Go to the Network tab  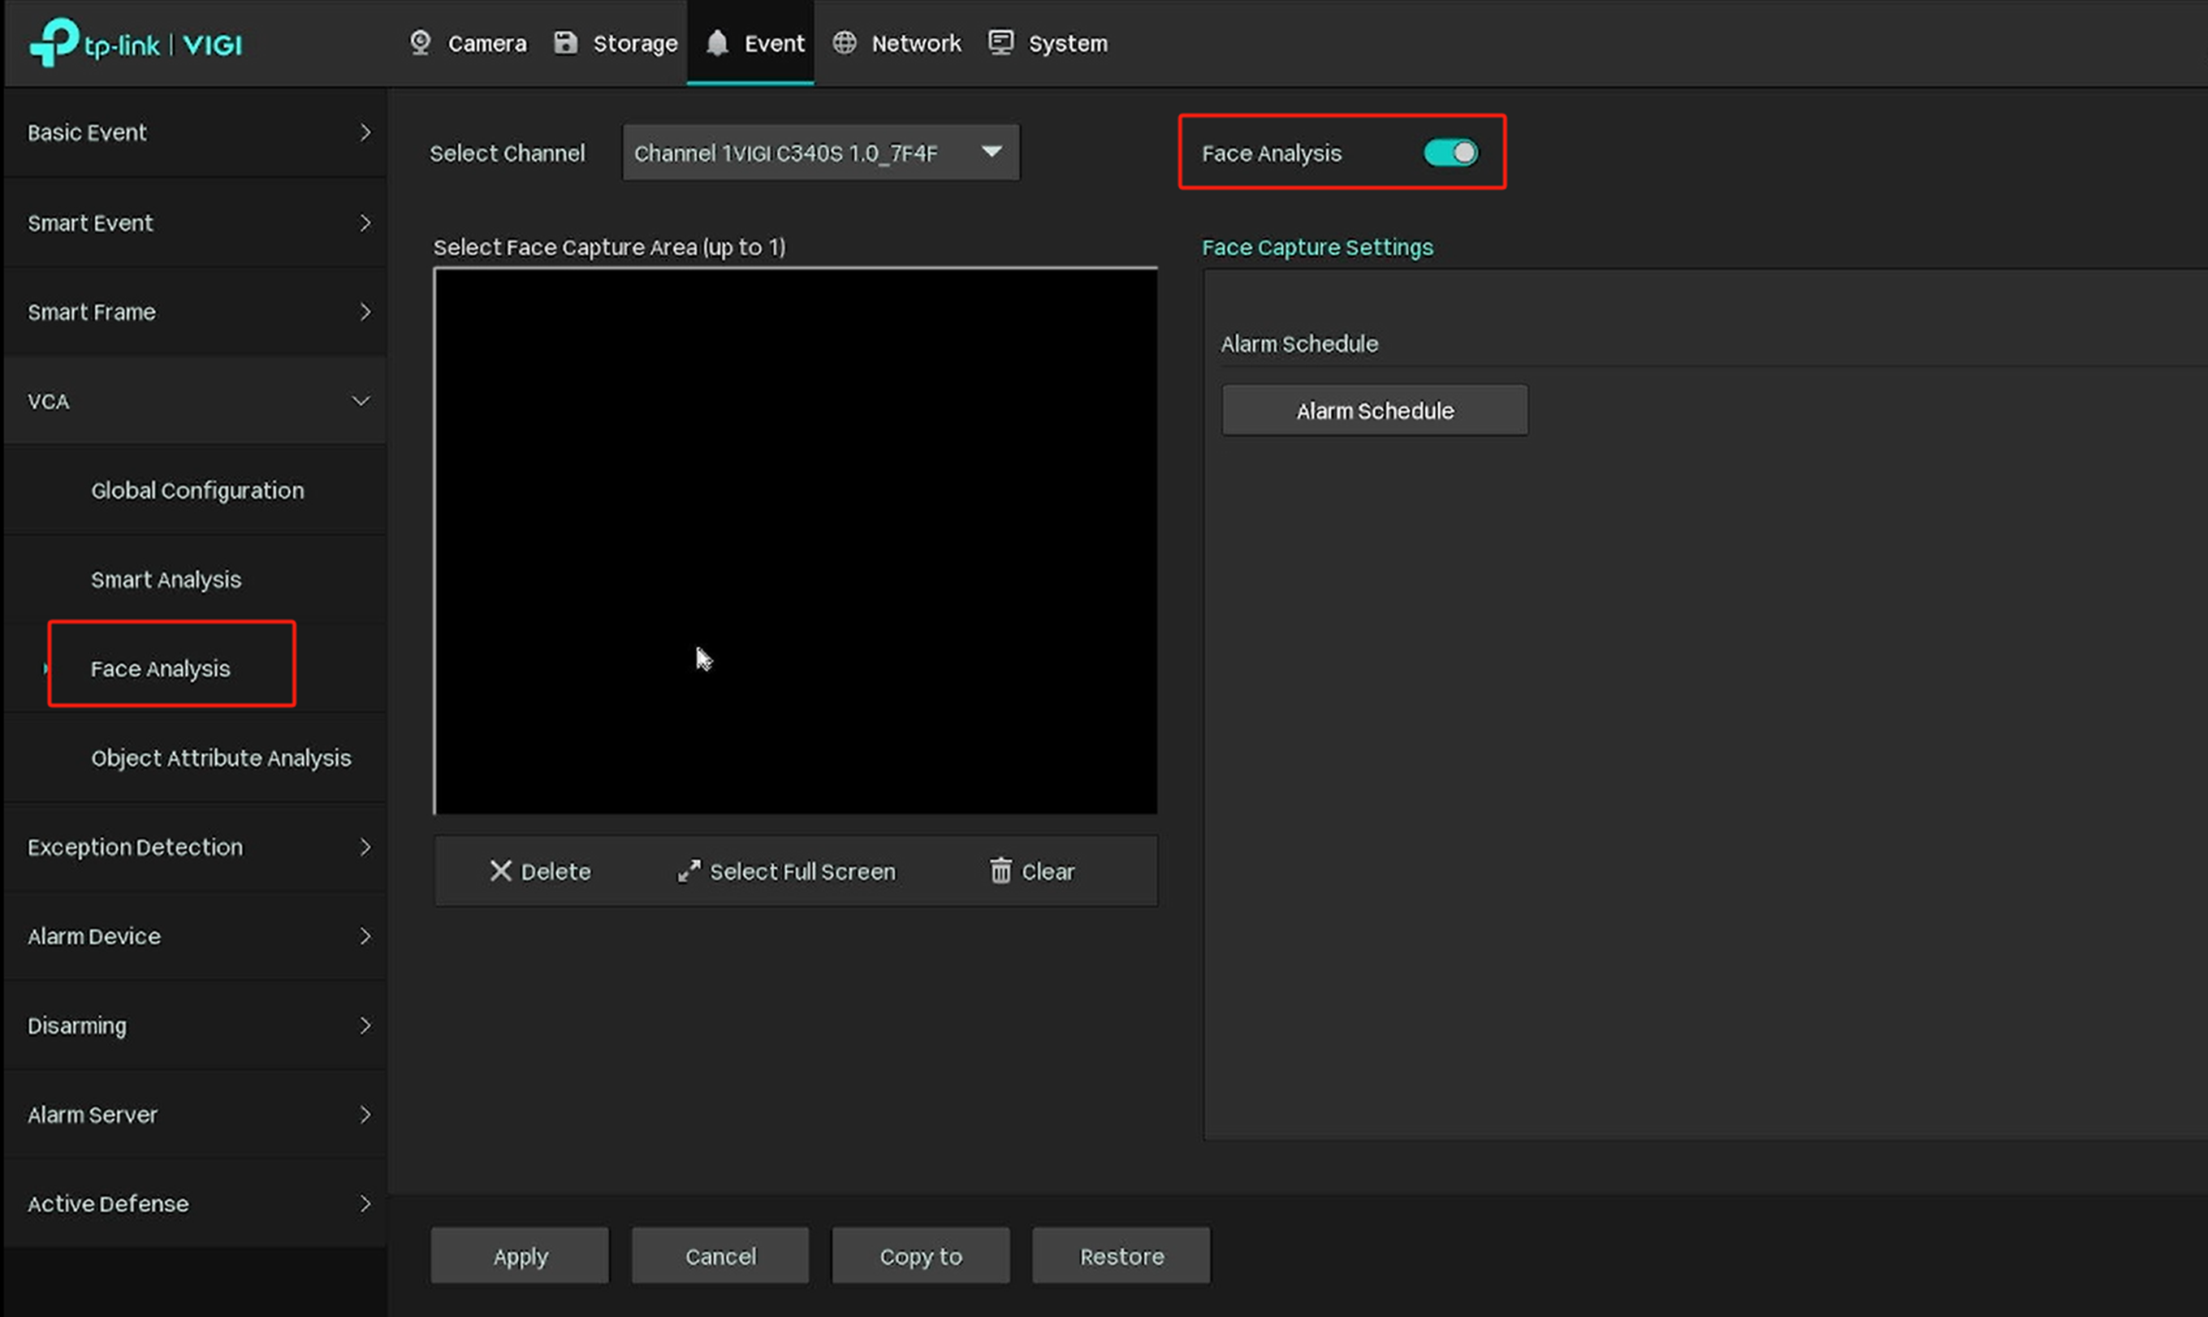click(897, 42)
